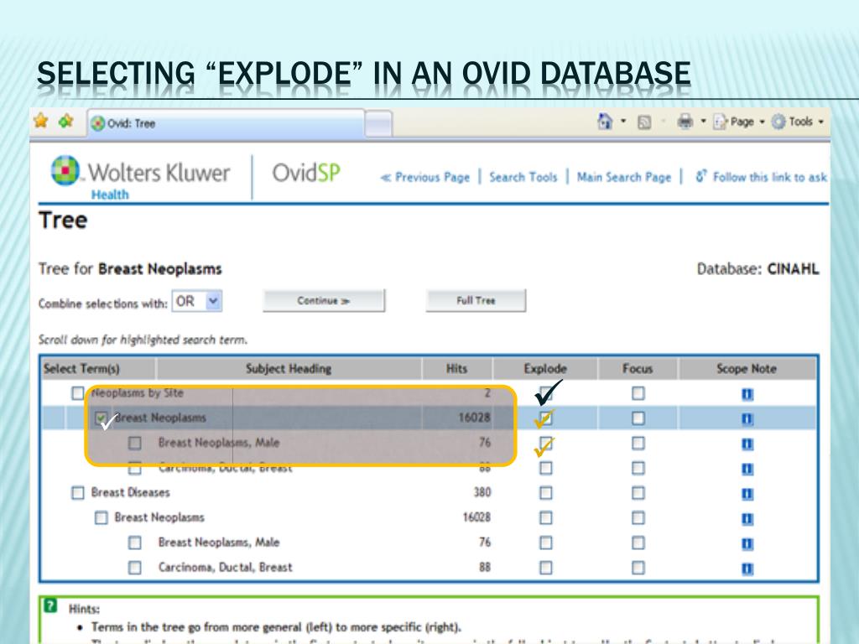Open scope note for Breast Neoplasms under Breast Diseases
The image size is (859, 644).
(x=747, y=519)
